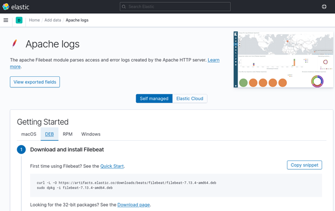The width and height of the screenshot is (335, 211).
Task: Click Download and install Filebeat step title
Action: point(67,150)
